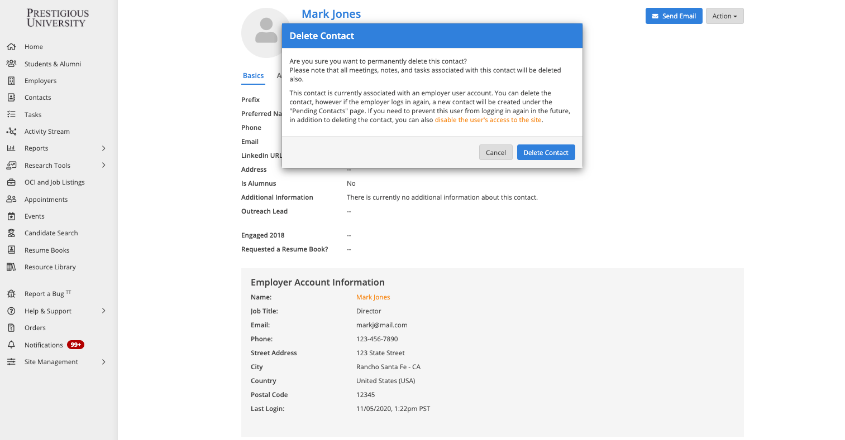The image size is (845, 440).
Task: Click the Report a Bug icon
Action: pyautogui.click(x=11, y=294)
